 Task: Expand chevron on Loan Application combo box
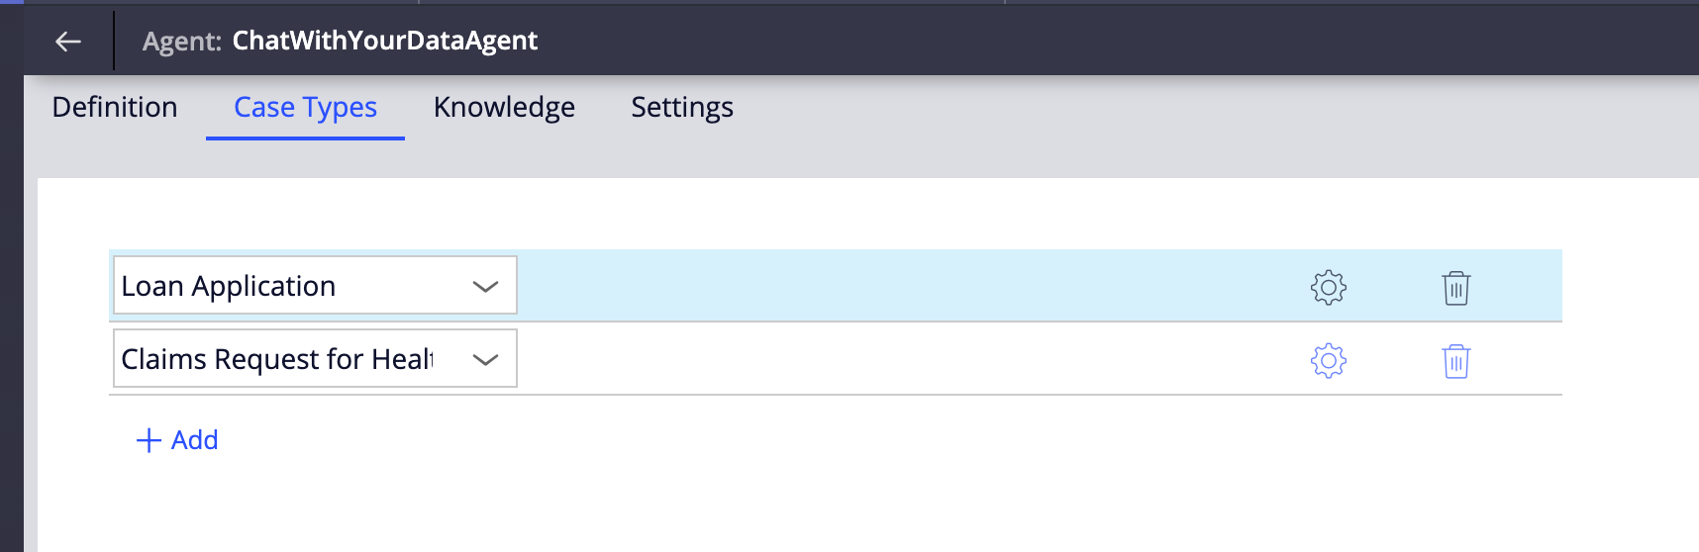(x=485, y=287)
